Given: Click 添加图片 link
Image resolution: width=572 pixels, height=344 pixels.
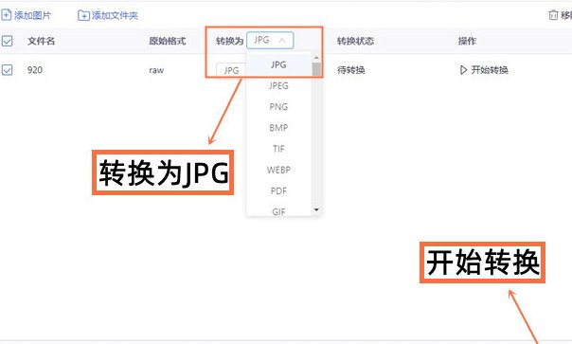Looking at the screenshot, I should 32,15.
